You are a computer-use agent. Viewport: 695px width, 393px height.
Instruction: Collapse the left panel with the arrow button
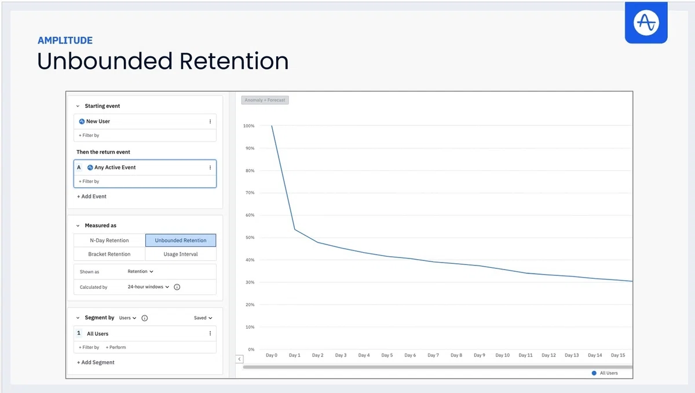pyautogui.click(x=239, y=359)
